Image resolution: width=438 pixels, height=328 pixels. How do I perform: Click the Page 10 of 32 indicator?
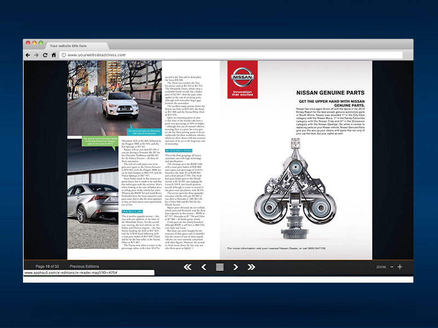[47, 266]
